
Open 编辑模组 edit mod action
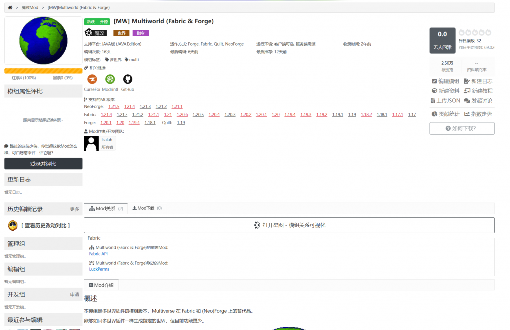pyautogui.click(x=446, y=81)
